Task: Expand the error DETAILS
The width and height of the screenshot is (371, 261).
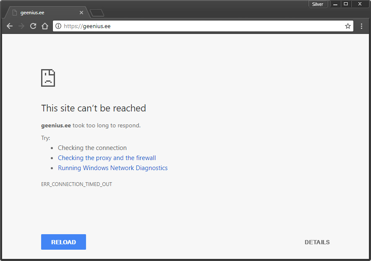Action: click(317, 242)
